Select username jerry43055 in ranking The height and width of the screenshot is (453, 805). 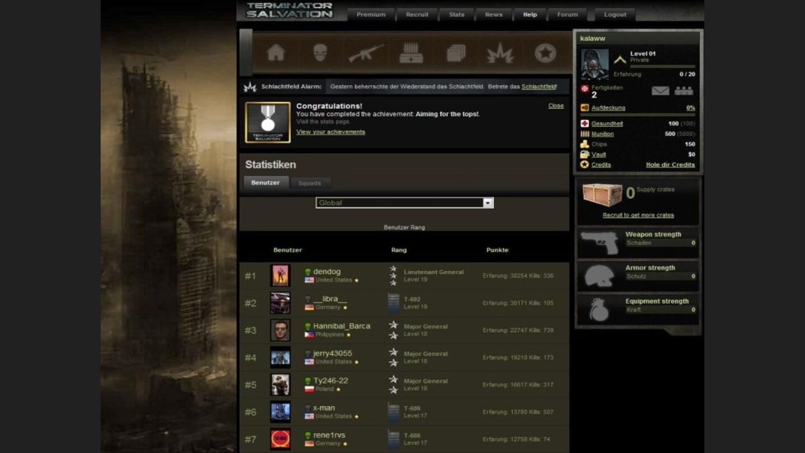[333, 353]
